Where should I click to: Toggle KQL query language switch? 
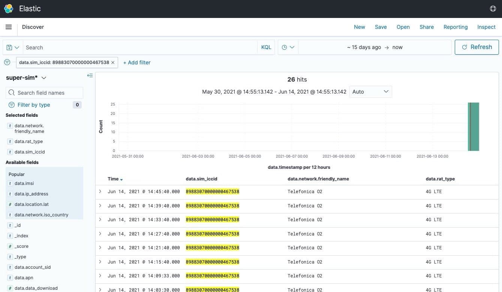pyautogui.click(x=266, y=48)
